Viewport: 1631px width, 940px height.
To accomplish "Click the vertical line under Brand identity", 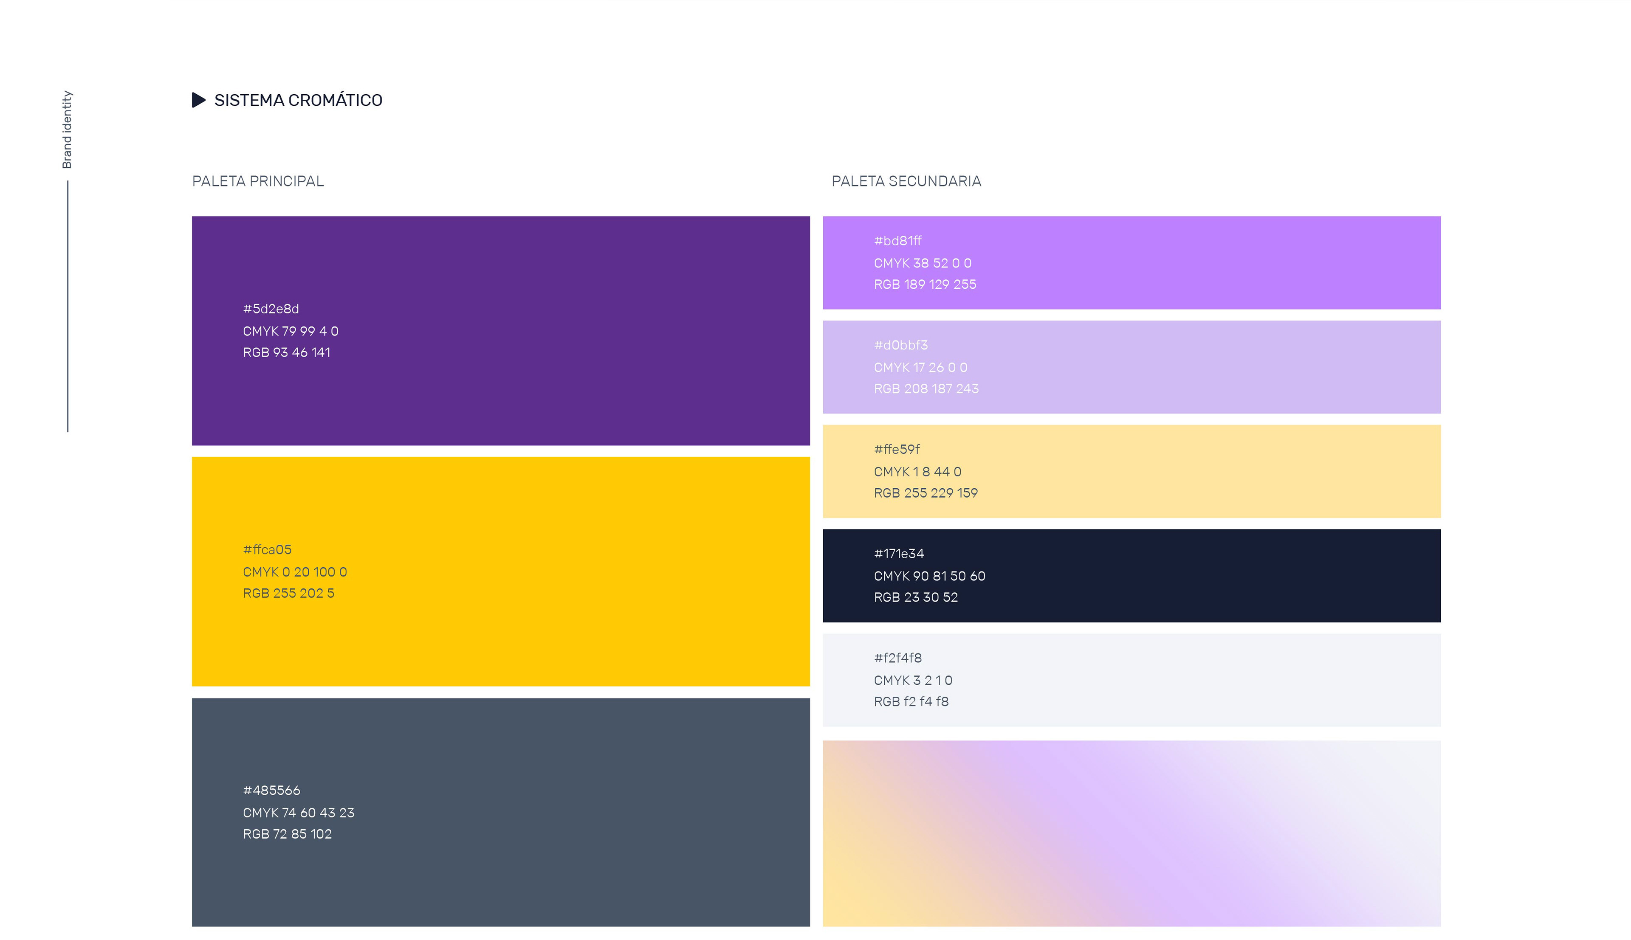I will point(68,307).
